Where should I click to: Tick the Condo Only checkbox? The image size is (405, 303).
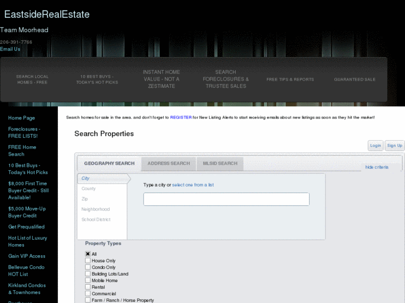(88, 267)
